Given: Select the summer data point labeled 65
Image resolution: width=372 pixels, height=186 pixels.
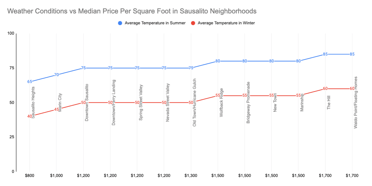Looking at the screenshot, I should [x=30, y=82].
